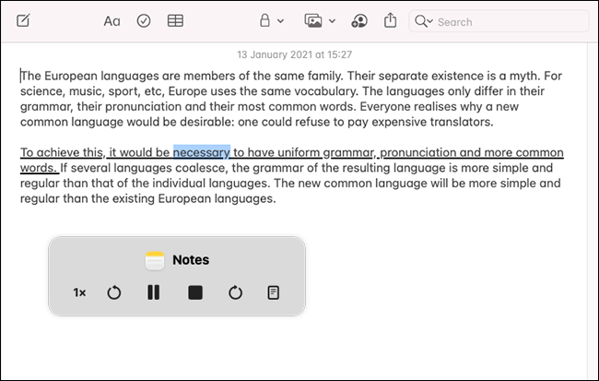Insert a table using the table icon
Viewport: 599px width, 381px height.
[x=175, y=21]
